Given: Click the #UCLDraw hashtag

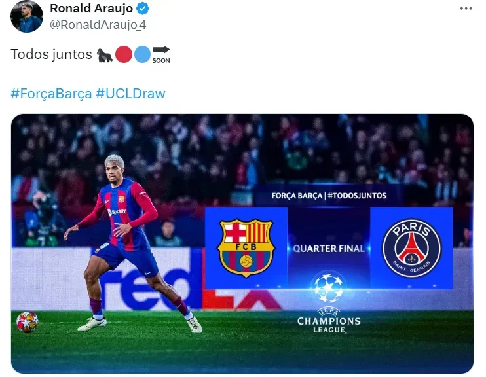Looking at the screenshot, I should tap(130, 93).
